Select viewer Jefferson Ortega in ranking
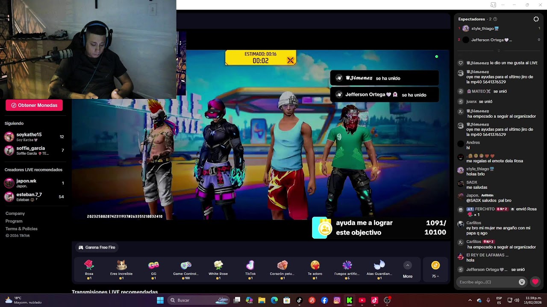The width and height of the screenshot is (547, 307). 499,40
